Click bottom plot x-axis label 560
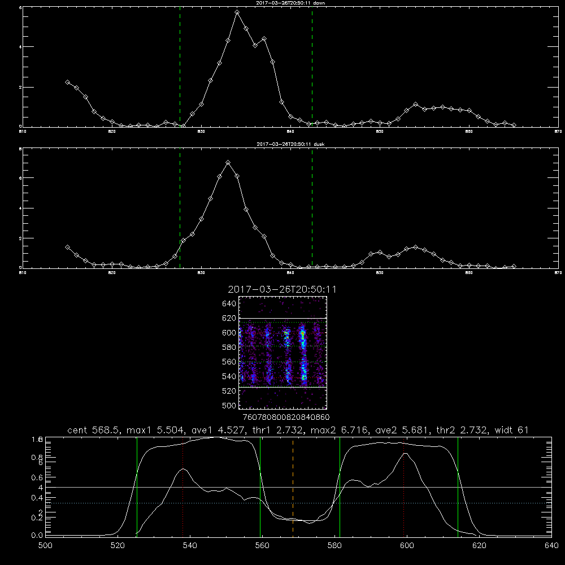This screenshot has width=565, height=565. 262,546
